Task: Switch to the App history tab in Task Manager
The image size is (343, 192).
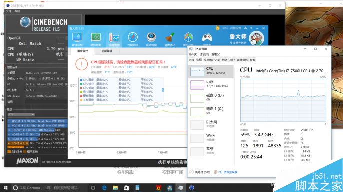Action: [212, 60]
